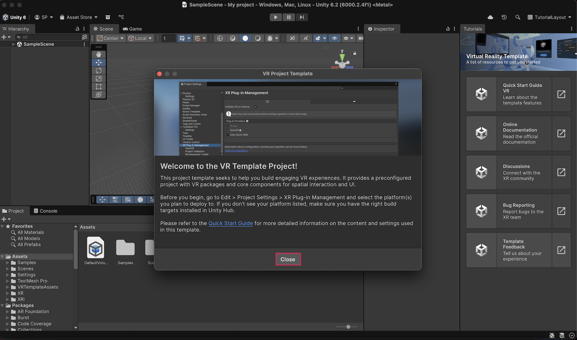This screenshot has height=340, width=577.
Task: Select the Hand tool in scene toolbar
Action: 99,54
